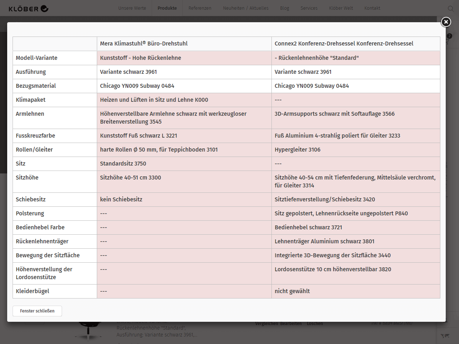Image resolution: width=459 pixels, height=344 pixels.
Task: Open the 'Unsere Werte' menu item
Action: tap(132, 8)
